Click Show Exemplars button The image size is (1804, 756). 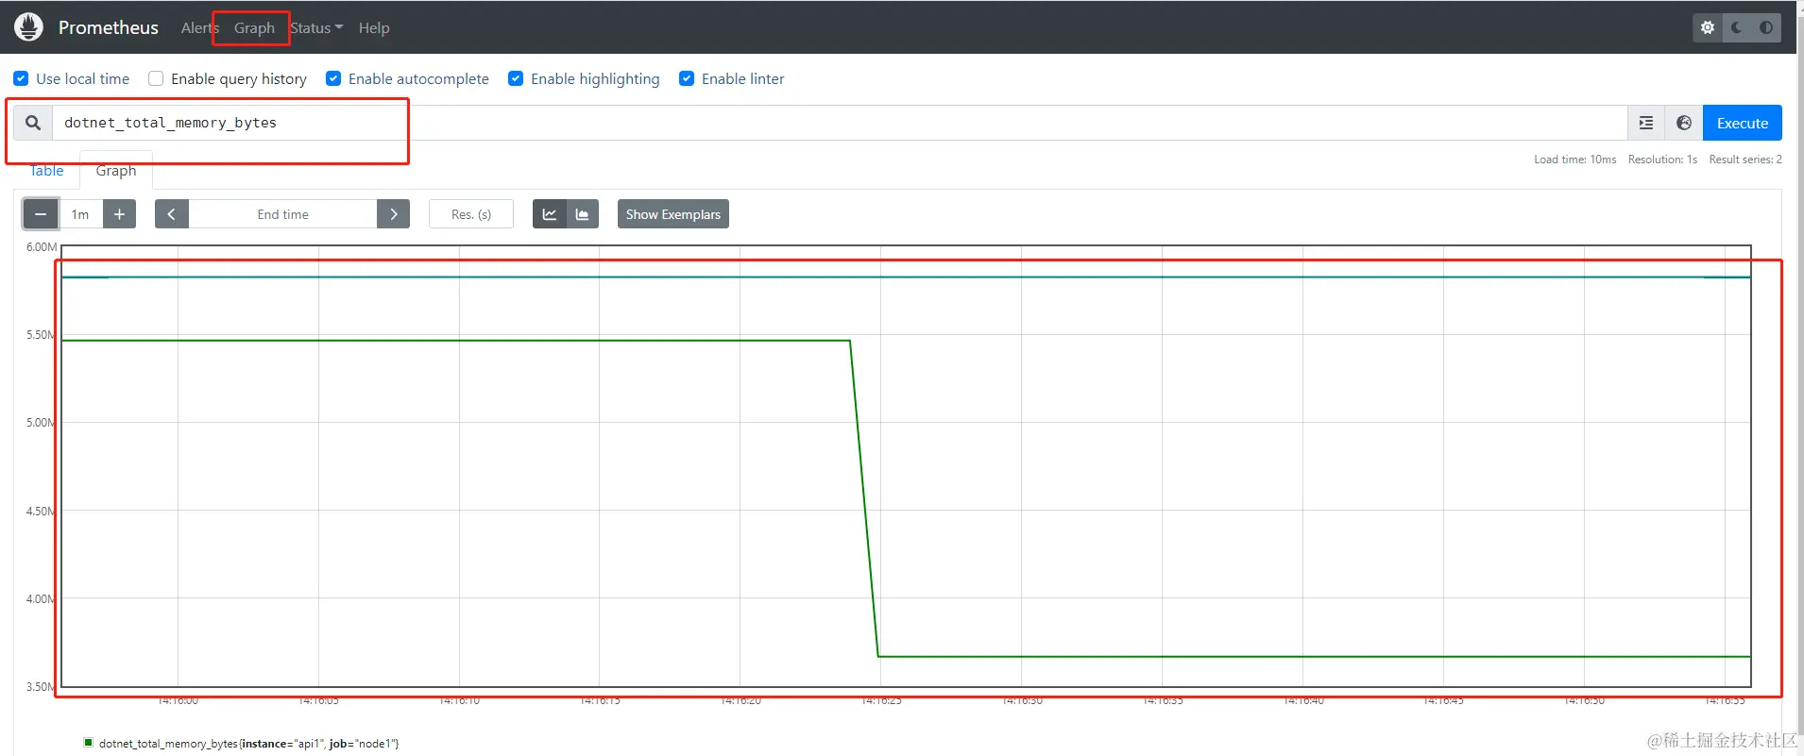[673, 214]
